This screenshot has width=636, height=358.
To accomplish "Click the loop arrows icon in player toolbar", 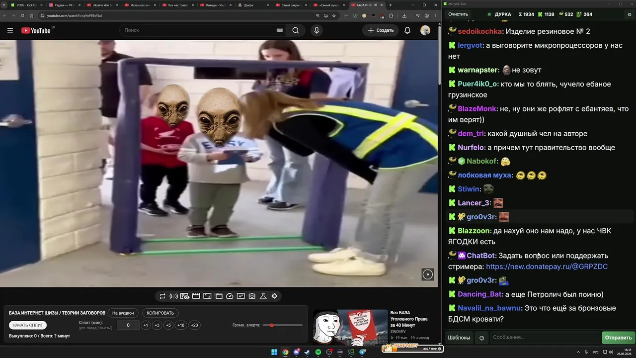I will click(x=162, y=296).
